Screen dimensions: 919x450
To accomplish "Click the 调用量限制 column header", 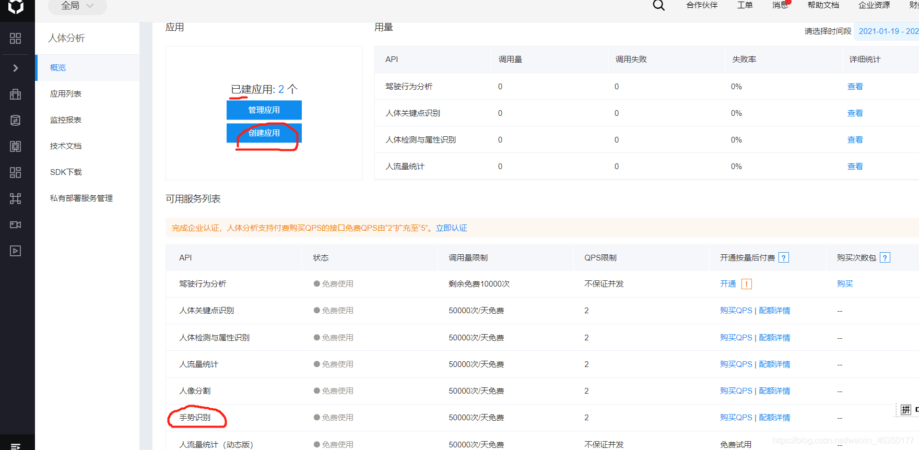I will tap(468, 258).
